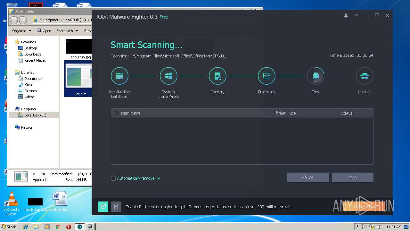
Task: Select the vcc.exe taskbar button
Action: pyautogui.click(x=90, y=227)
